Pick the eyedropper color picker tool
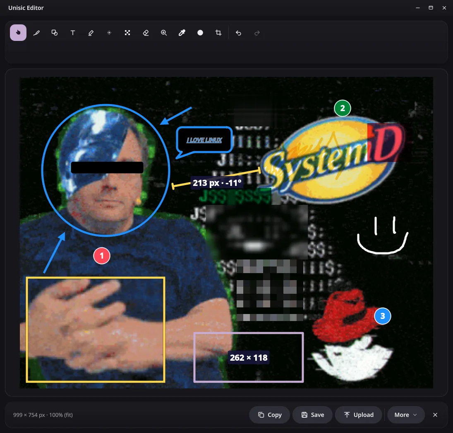The width and height of the screenshot is (453, 433). pyautogui.click(x=182, y=33)
